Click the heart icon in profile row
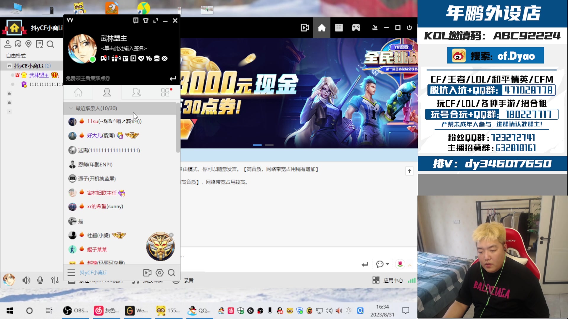568x319 pixels. (141, 58)
